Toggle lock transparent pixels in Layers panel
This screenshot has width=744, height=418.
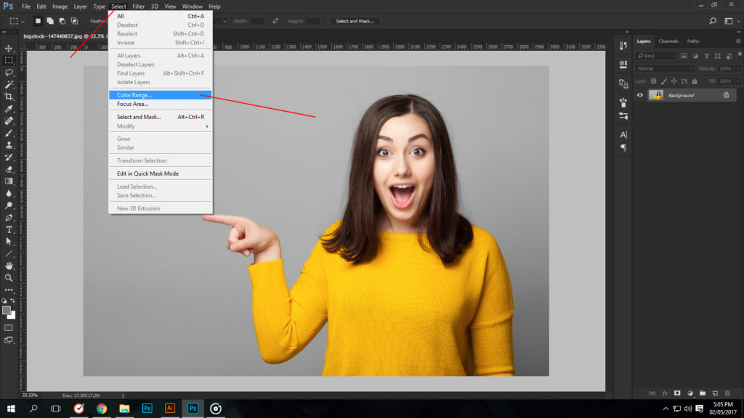653,81
